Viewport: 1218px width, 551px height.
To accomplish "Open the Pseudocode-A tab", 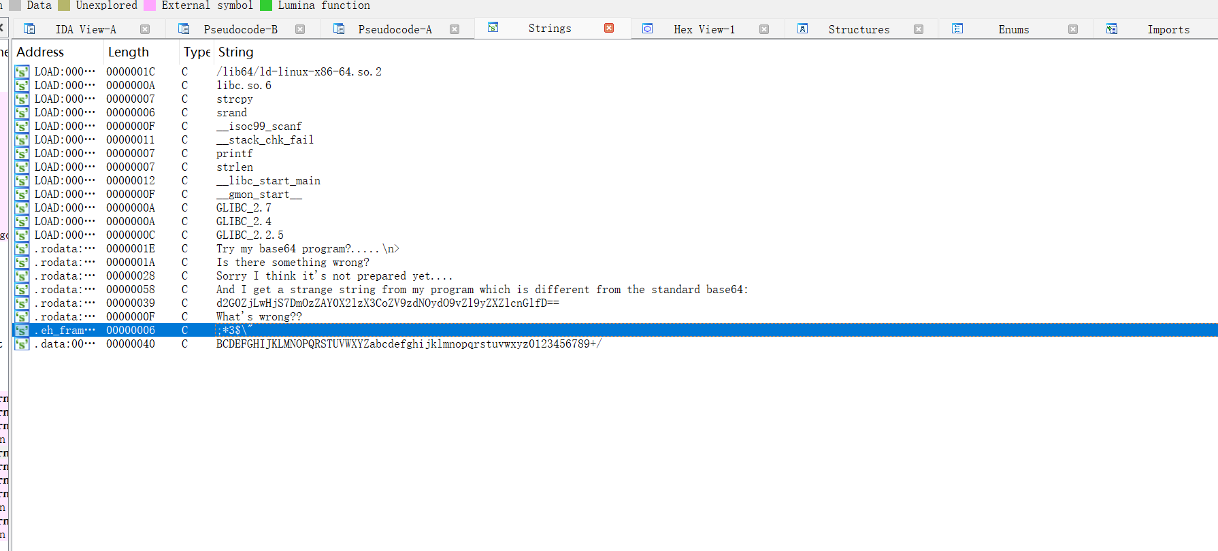I will (x=395, y=29).
